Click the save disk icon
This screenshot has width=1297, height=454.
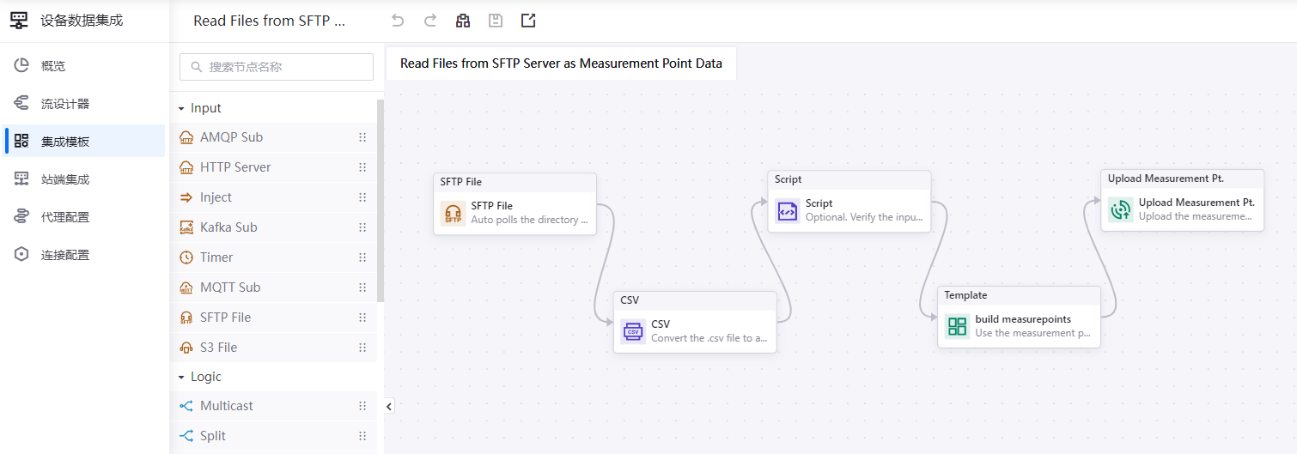[x=496, y=21]
